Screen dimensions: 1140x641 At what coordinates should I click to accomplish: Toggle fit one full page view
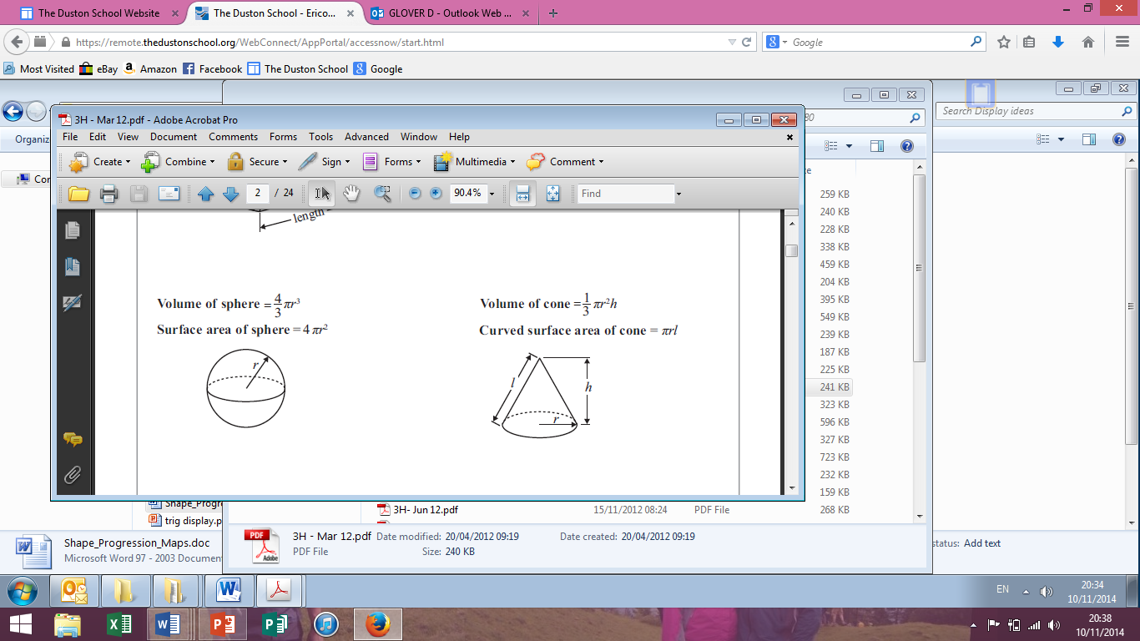(552, 194)
